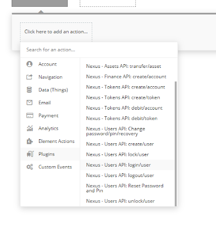Select the Navigation arrow icon

(x=30, y=77)
